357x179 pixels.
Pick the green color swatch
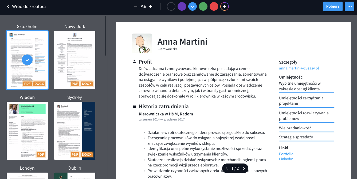203,6
